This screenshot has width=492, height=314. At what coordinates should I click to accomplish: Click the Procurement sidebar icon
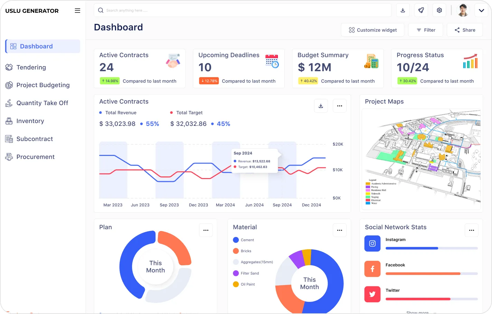click(9, 157)
